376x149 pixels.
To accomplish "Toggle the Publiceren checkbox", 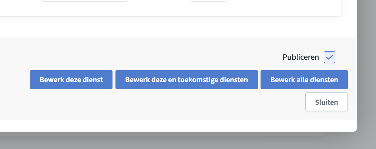I will (x=329, y=57).
